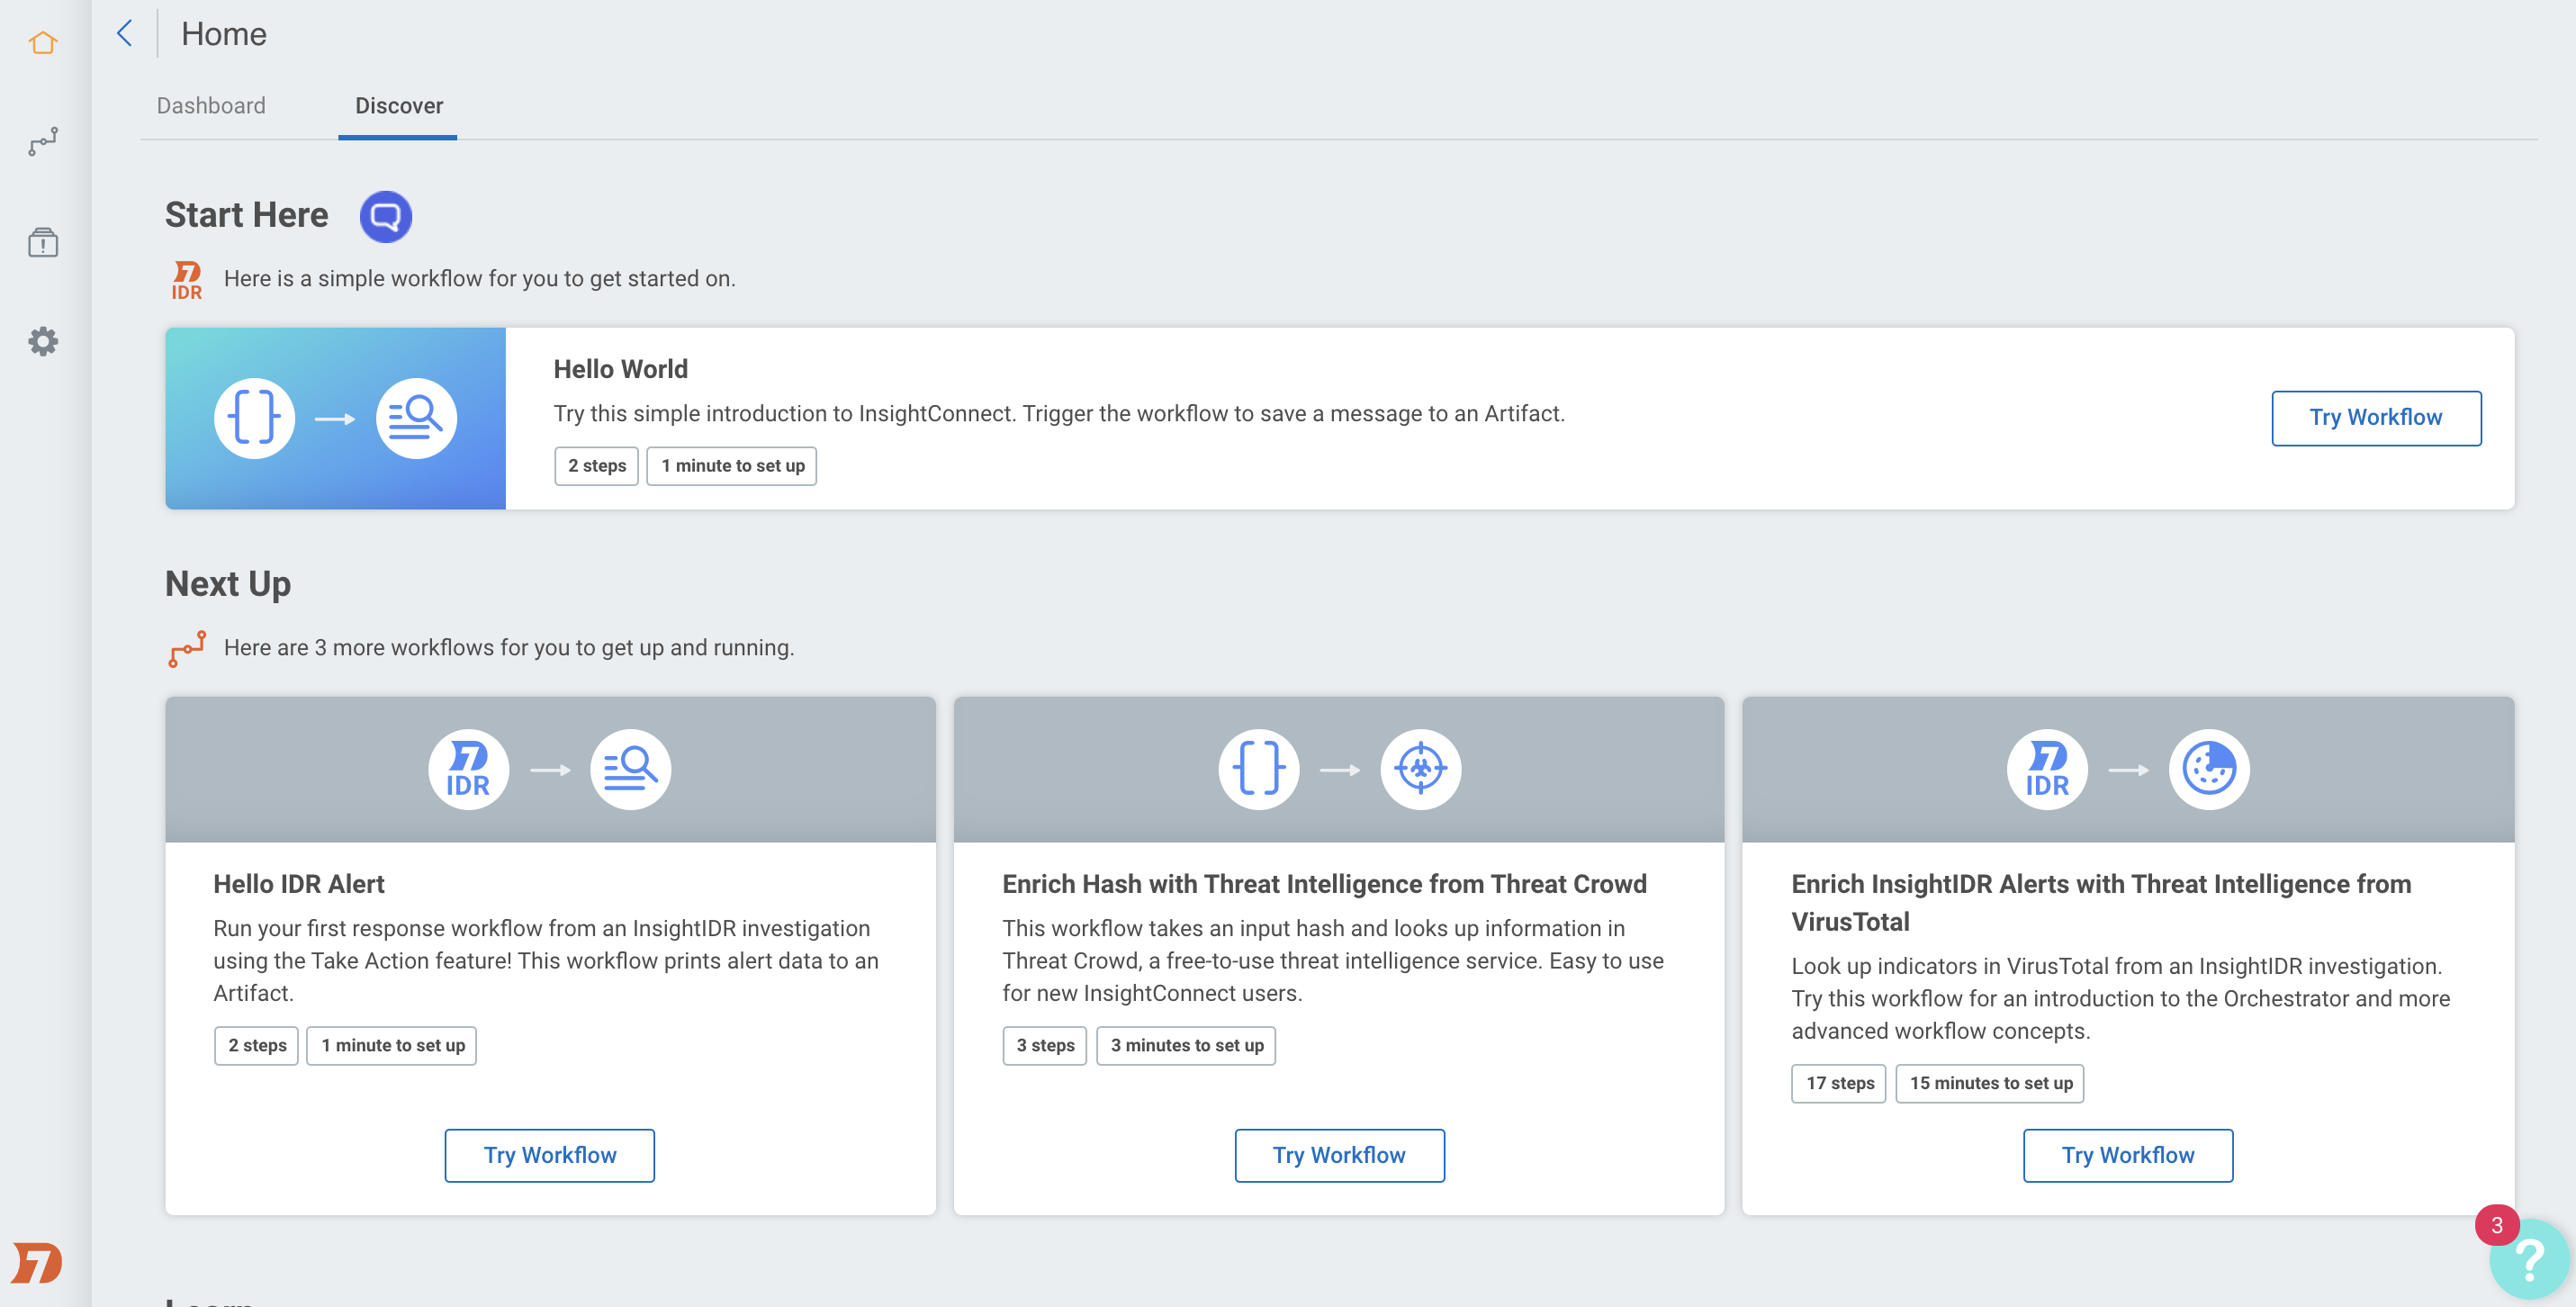Click the chat bubble icon beside Start Here
Screen dimensions: 2576x1307
[386, 216]
